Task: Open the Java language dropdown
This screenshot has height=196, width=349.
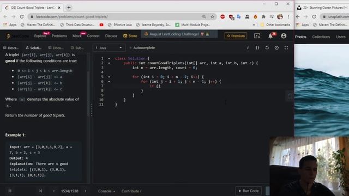Action: click(109, 48)
